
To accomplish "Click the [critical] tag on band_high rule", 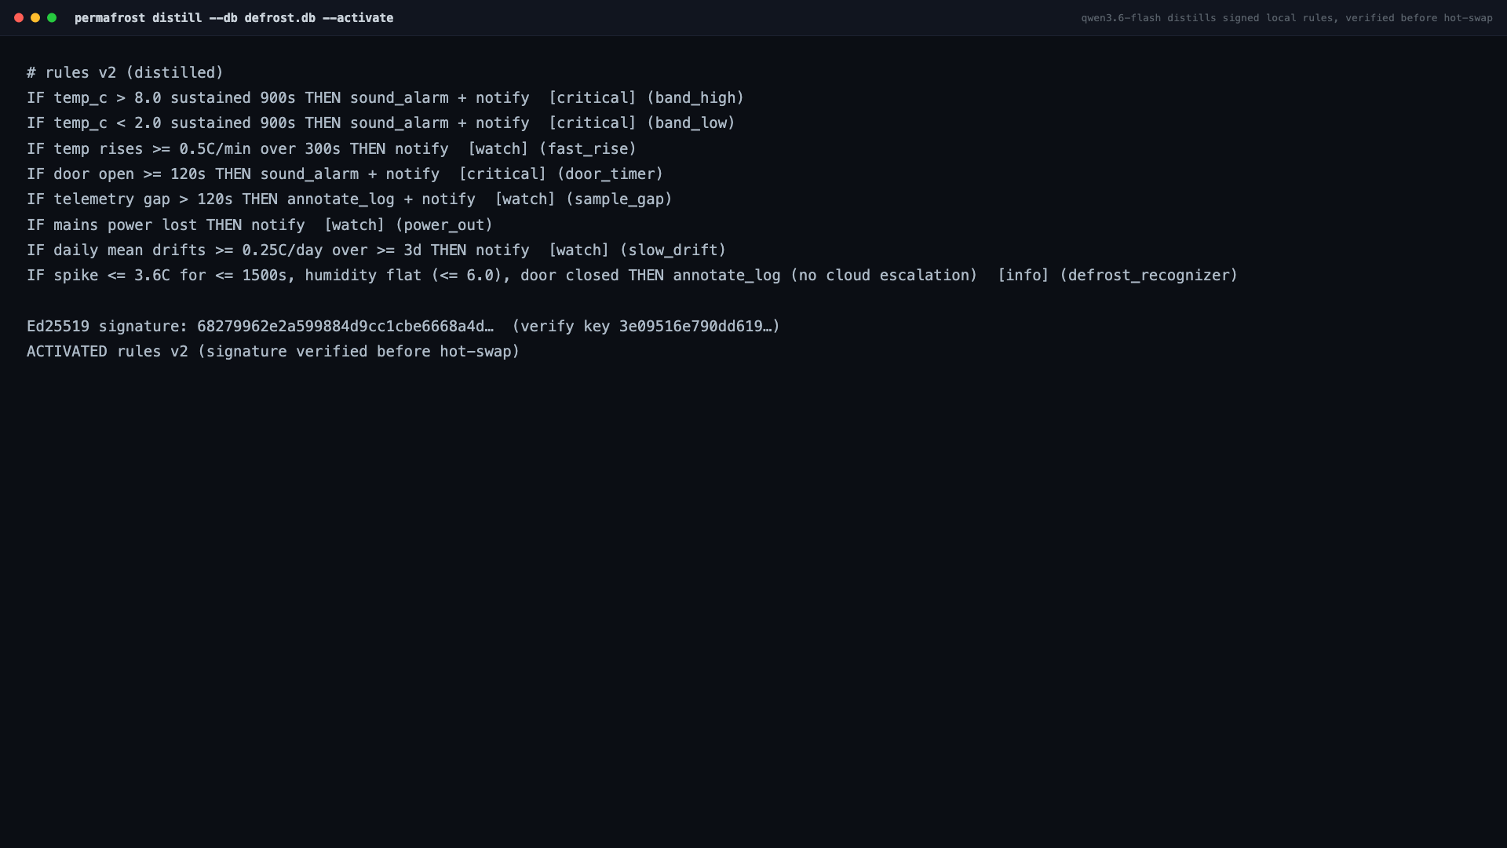I will click(x=592, y=97).
